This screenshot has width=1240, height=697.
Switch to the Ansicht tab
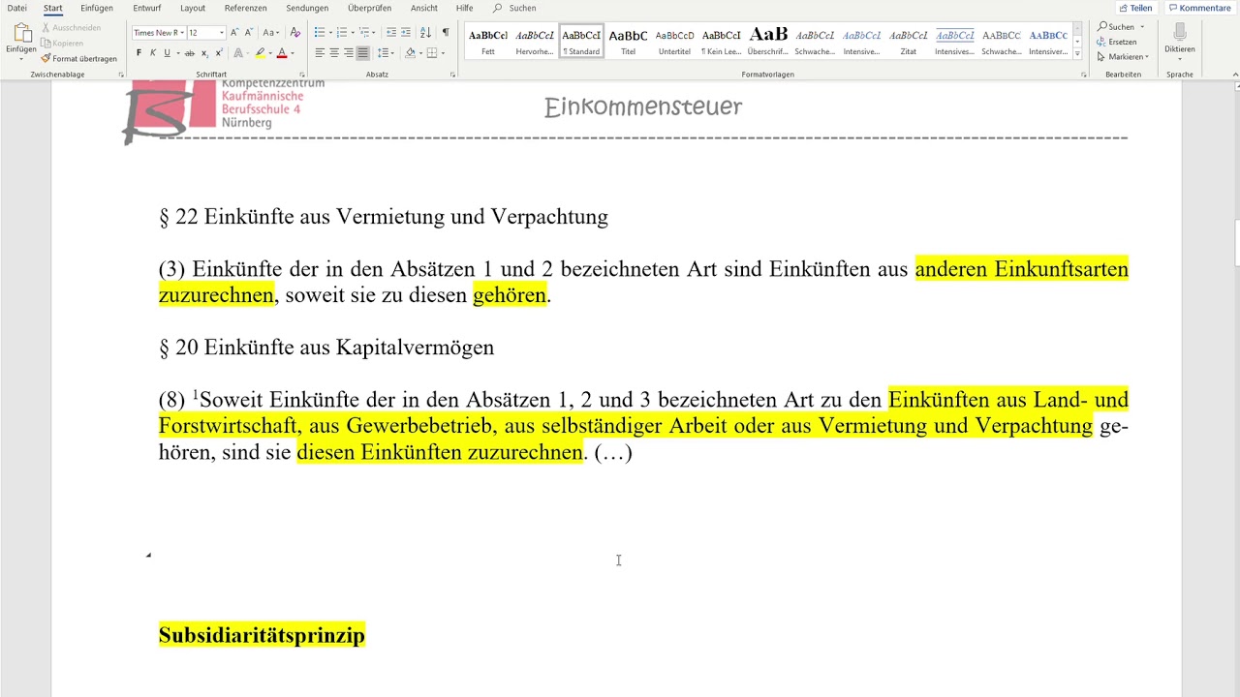pyautogui.click(x=424, y=8)
